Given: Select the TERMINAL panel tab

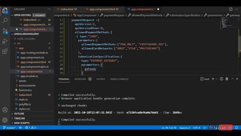Looking at the screenshot, I should (64, 79).
